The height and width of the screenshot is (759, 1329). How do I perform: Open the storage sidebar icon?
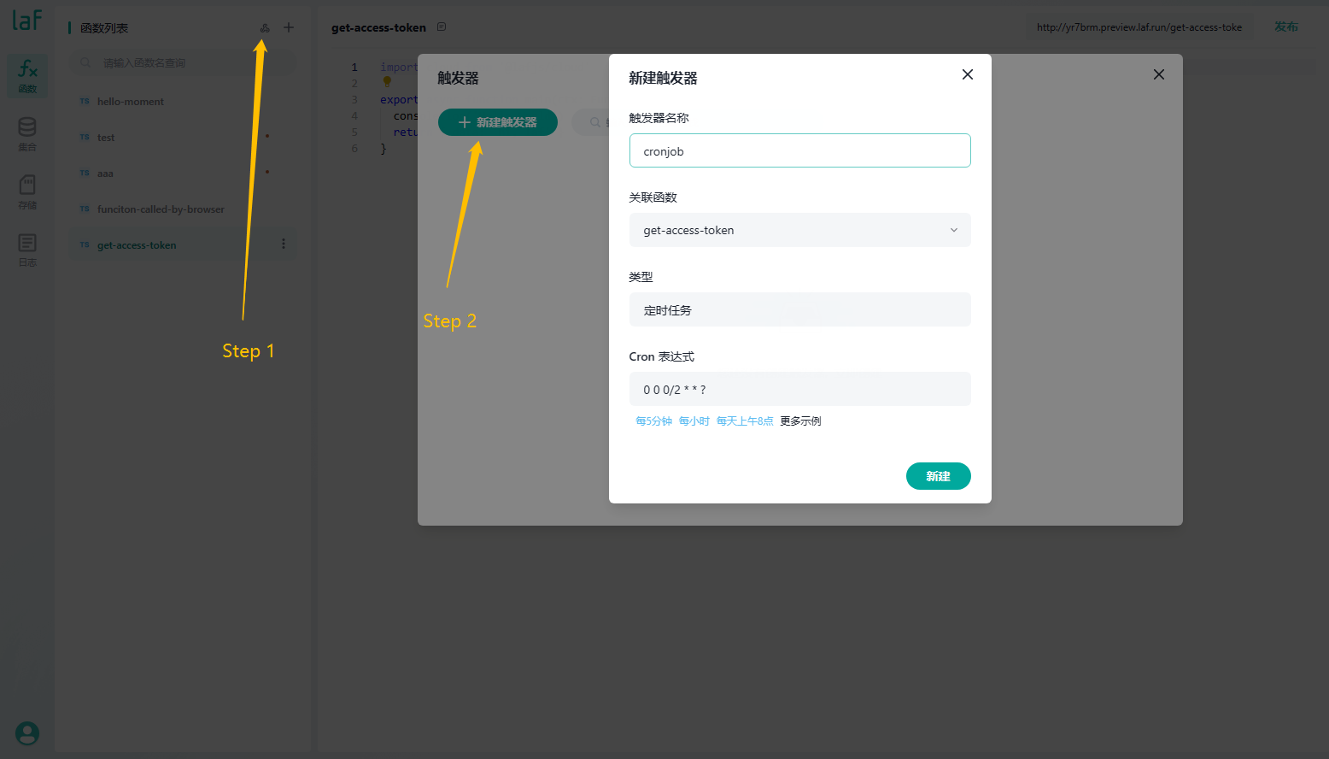[27, 191]
